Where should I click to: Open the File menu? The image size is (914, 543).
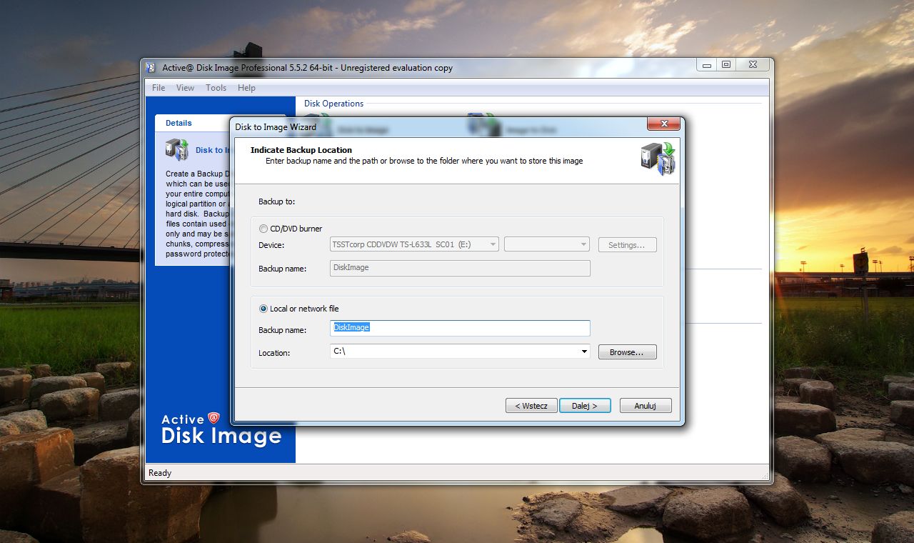click(x=159, y=88)
